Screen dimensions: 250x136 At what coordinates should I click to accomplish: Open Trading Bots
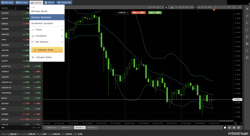[x=64, y=3]
